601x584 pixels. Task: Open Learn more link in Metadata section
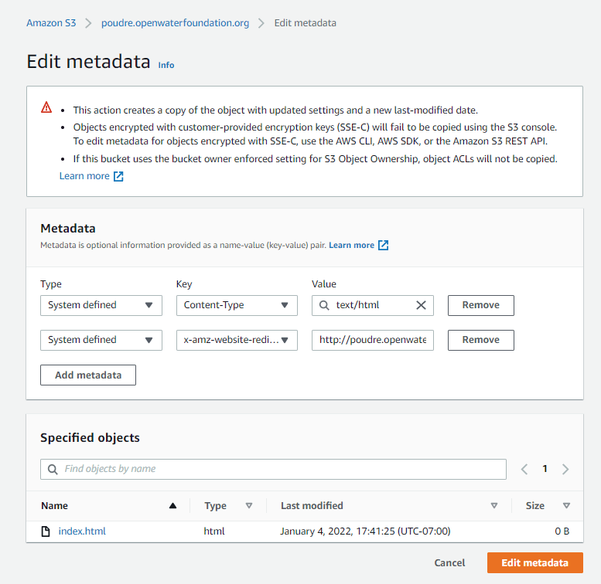[x=351, y=245]
